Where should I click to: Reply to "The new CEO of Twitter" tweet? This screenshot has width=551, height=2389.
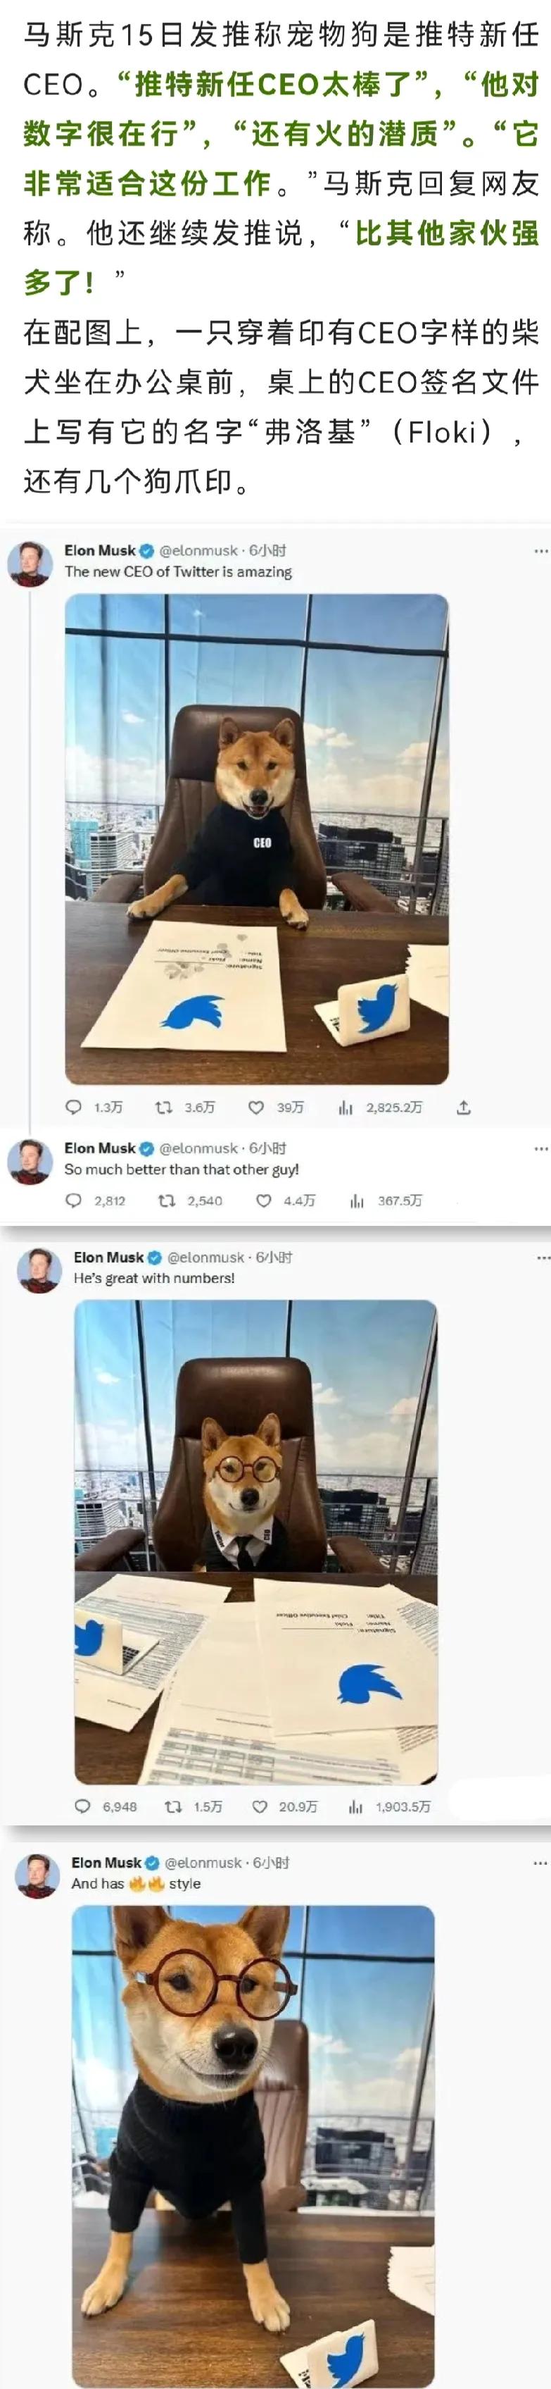(x=73, y=1106)
